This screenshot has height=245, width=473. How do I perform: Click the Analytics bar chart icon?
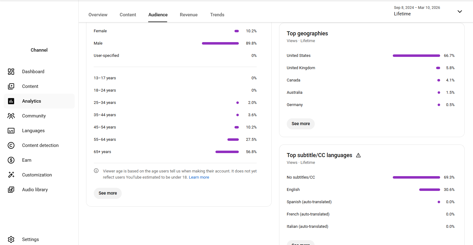pos(11,101)
